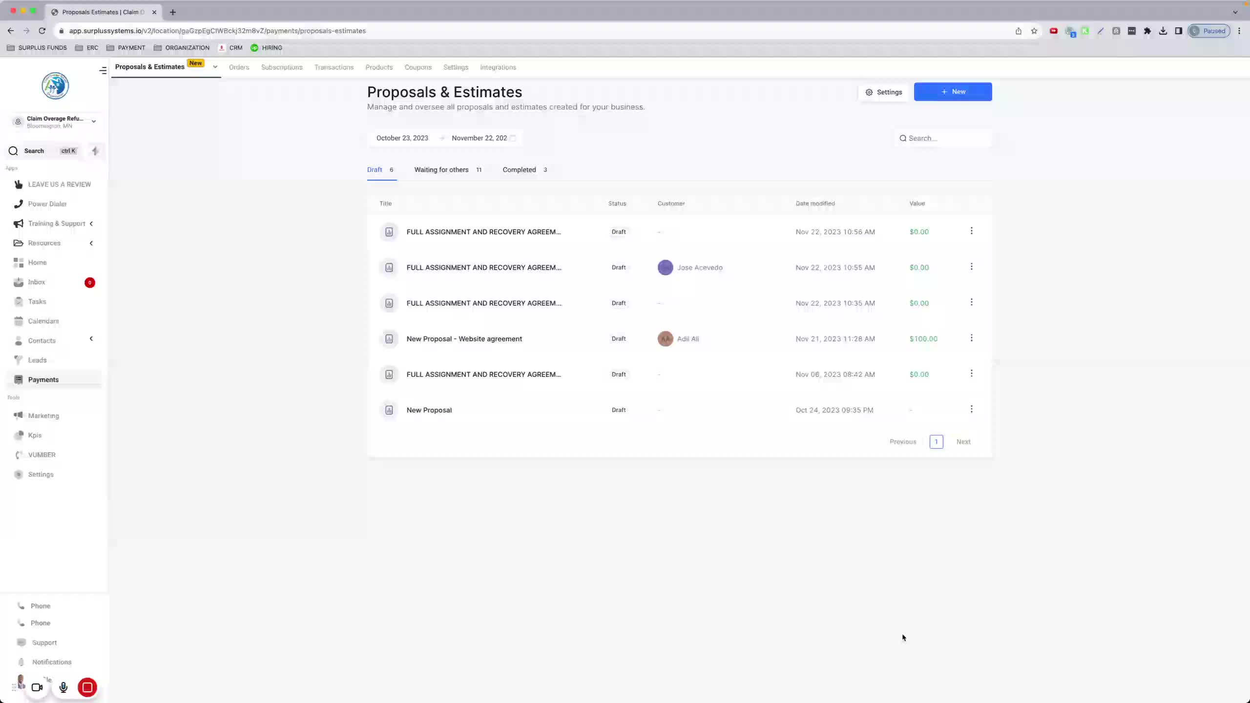Image resolution: width=1250 pixels, height=703 pixels.
Task: Click the blue New button
Action: coord(953,92)
